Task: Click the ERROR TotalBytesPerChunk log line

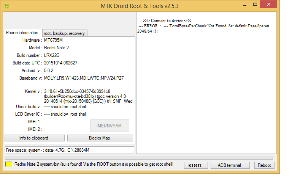Action: [x=204, y=28]
